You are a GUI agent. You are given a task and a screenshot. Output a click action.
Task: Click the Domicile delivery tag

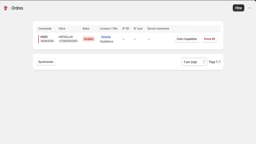106,37
